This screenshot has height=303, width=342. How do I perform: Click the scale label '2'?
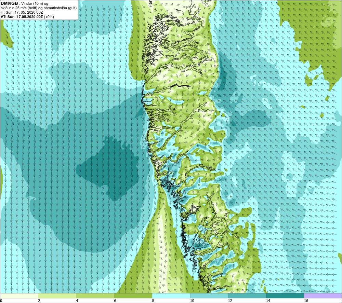[39, 301]
